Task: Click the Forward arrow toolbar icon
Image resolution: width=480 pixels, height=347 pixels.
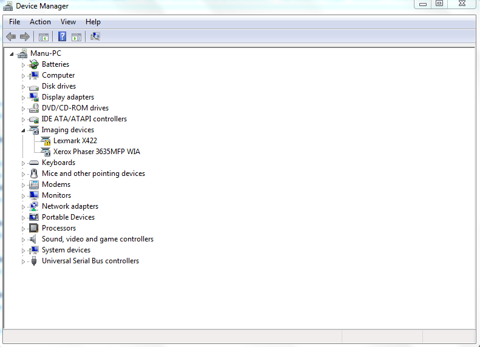Action: [x=24, y=37]
